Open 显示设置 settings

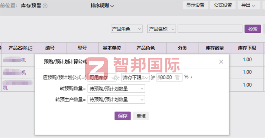[x=195, y=5]
